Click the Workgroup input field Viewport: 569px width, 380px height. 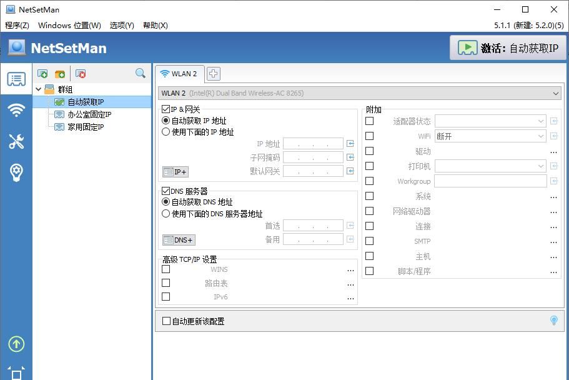(x=490, y=181)
